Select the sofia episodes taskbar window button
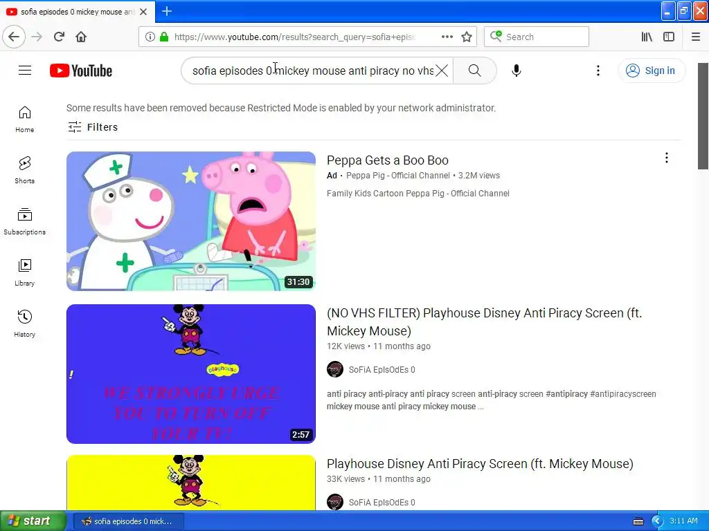Image resolution: width=709 pixels, height=531 pixels. click(128, 521)
